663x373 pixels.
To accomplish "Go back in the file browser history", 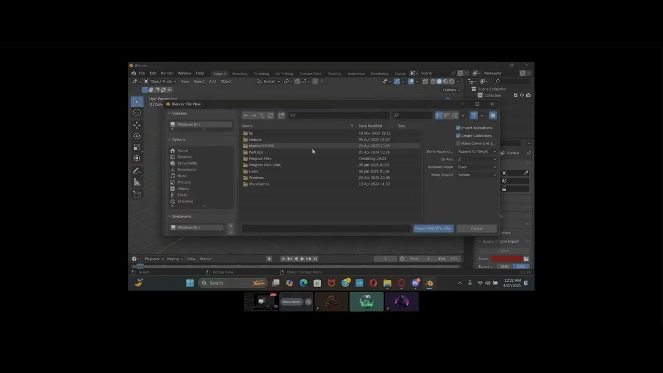I will pos(246,116).
